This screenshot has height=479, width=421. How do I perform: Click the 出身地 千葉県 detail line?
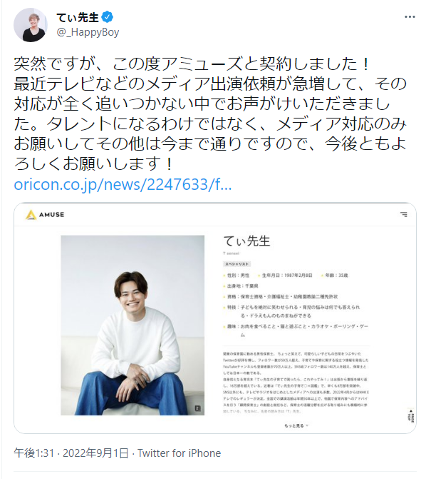click(x=241, y=286)
